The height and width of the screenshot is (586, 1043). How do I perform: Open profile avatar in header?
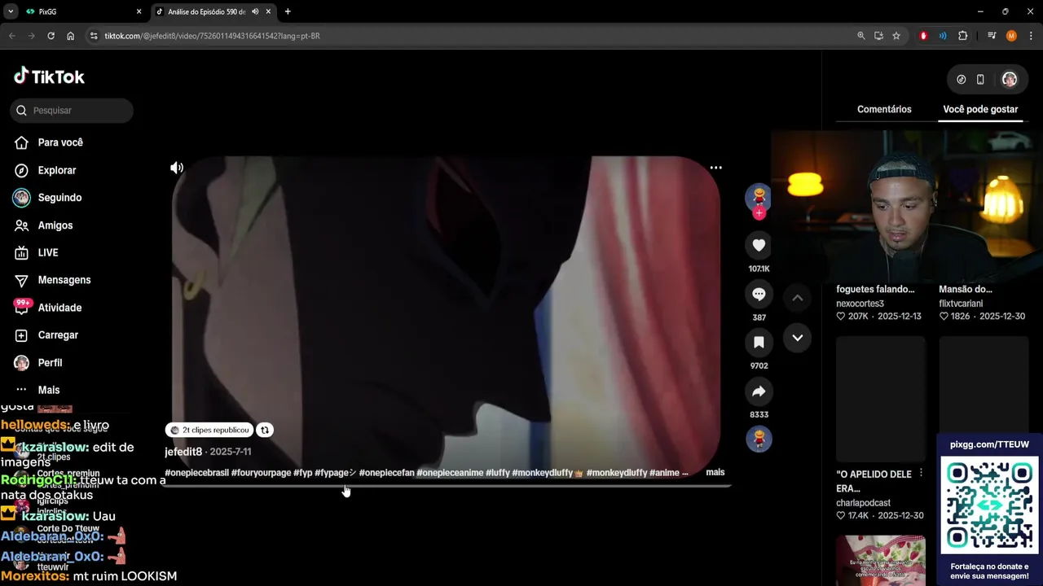(1010, 80)
